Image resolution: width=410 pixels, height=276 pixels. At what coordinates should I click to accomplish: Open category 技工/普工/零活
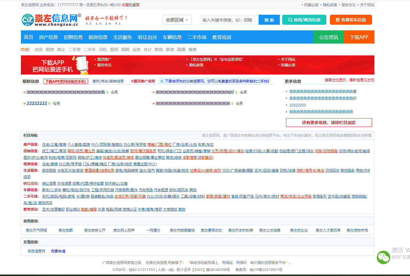point(54,151)
